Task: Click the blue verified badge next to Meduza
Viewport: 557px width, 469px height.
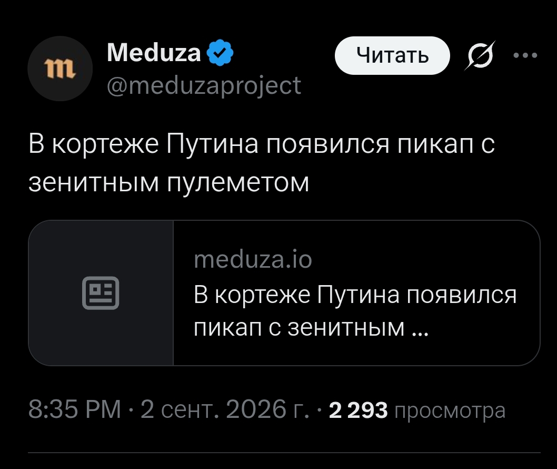Action: 220,53
